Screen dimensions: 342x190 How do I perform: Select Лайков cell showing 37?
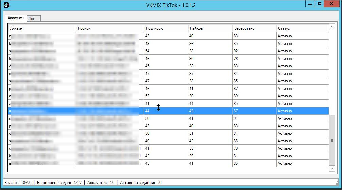pyautogui.click(x=210, y=74)
